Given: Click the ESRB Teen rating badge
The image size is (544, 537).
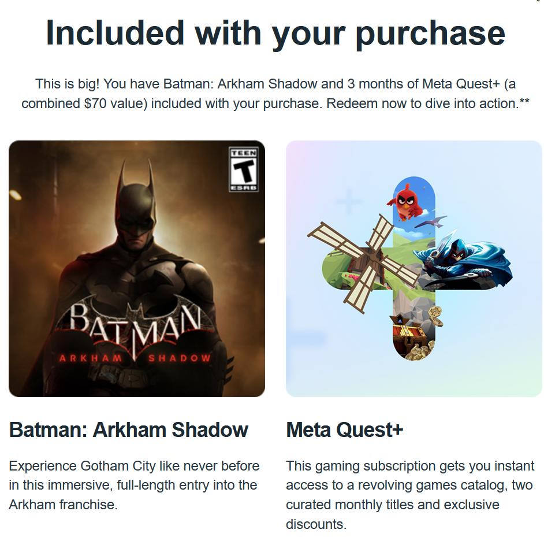Looking at the screenshot, I should pyautogui.click(x=243, y=169).
